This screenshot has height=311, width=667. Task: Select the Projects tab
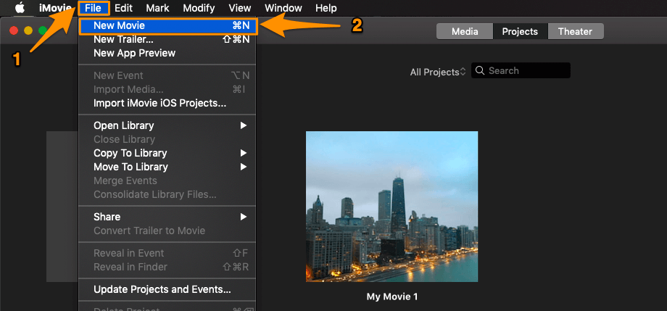coord(520,31)
